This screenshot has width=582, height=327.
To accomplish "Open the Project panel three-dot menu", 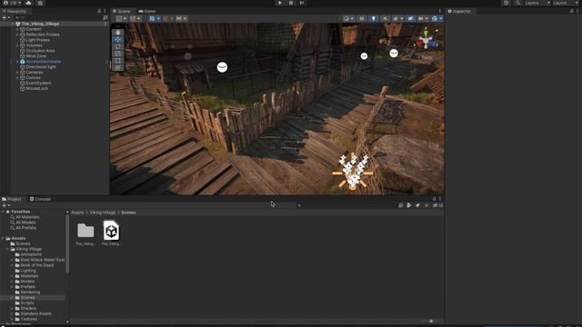I will point(440,199).
